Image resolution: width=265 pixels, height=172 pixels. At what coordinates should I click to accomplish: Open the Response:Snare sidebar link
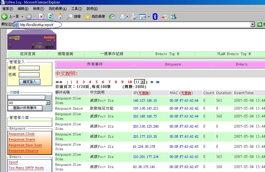pyautogui.click(x=22, y=139)
